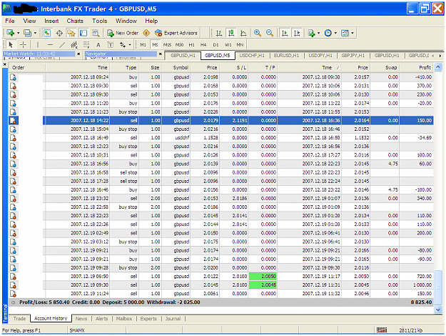
Task: Expand the Profiles dropdown arrow
Action: coord(35,33)
